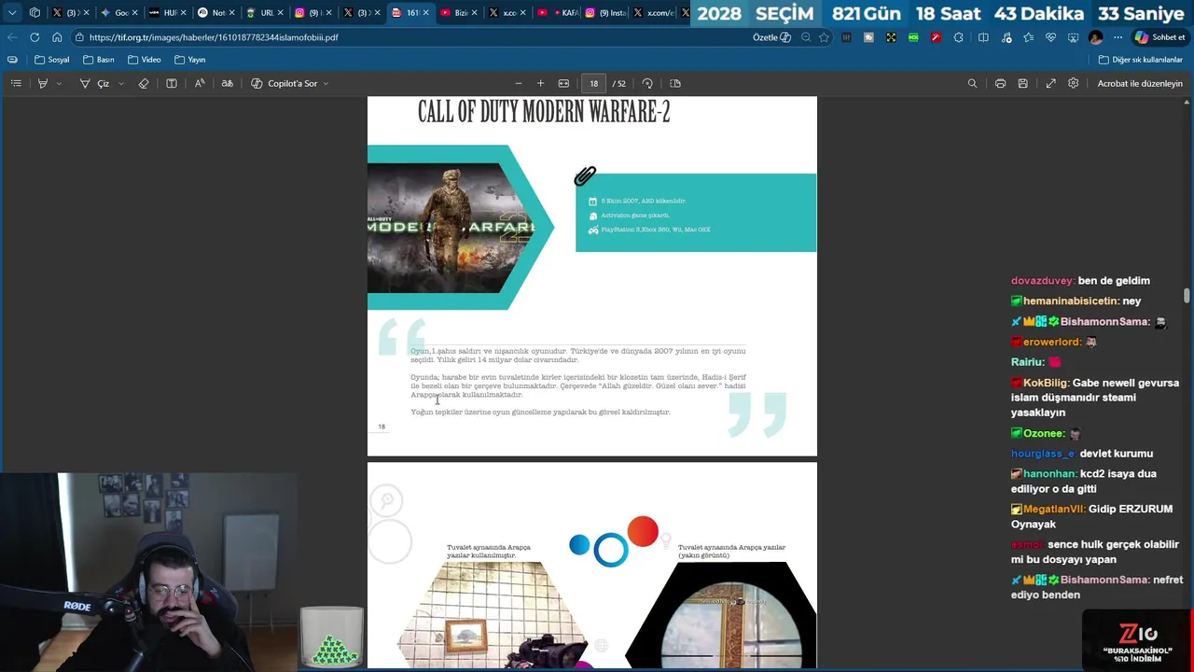Click the page view layout icon
The width and height of the screenshot is (1194, 672).
click(x=172, y=83)
